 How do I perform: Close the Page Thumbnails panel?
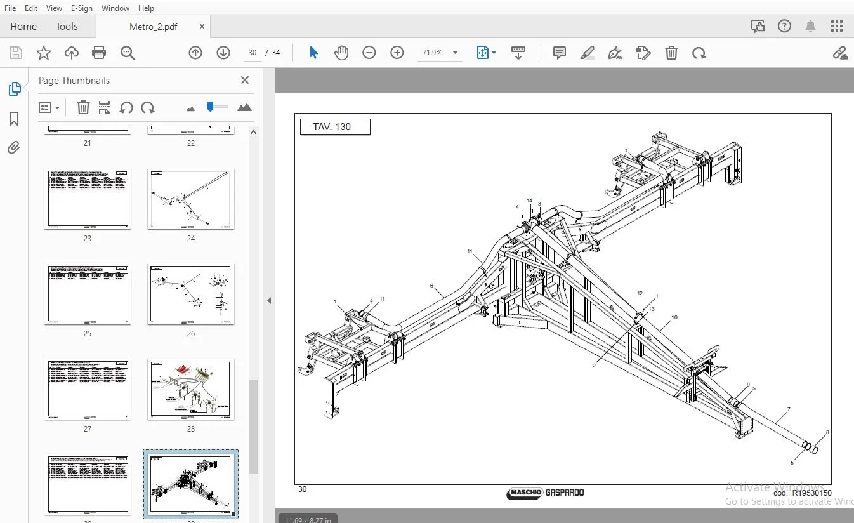point(245,80)
